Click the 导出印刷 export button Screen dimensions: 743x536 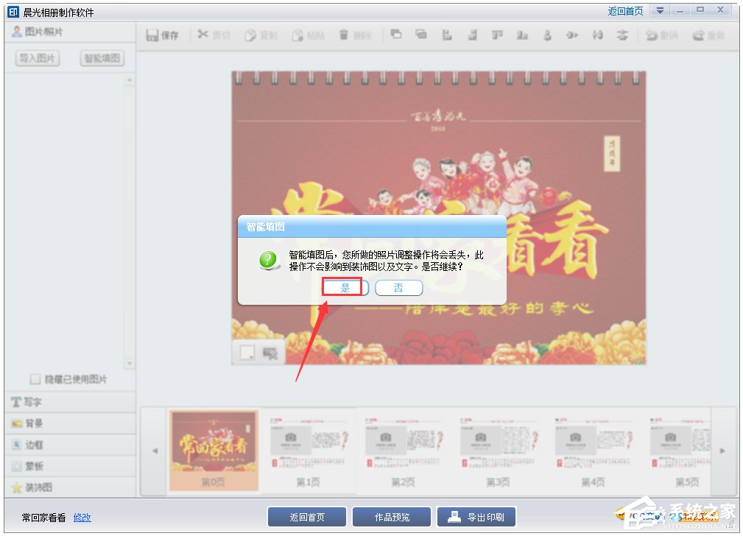point(476,516)
